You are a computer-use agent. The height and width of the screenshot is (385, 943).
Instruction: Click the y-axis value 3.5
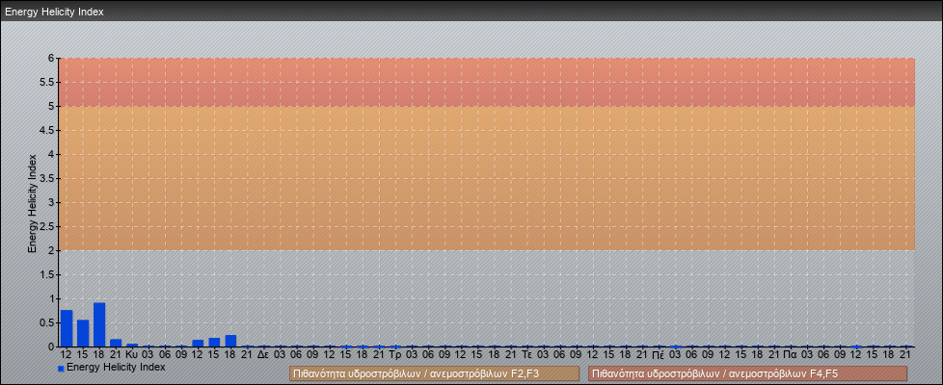[48, 178]
